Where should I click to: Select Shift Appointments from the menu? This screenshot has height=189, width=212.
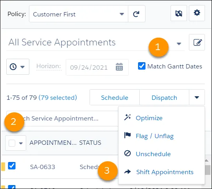pyautogui.click(x=165, y=172)
